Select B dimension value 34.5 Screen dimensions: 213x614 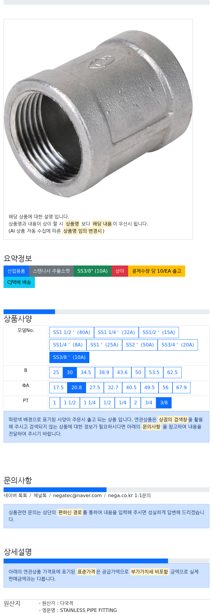click(86, 372)
